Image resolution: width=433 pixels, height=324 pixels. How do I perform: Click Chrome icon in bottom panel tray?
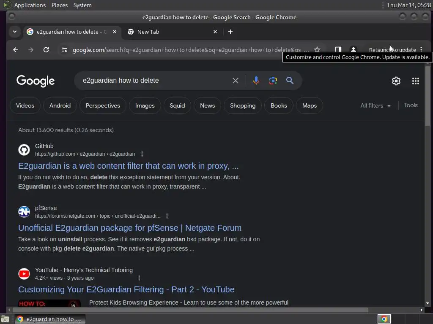tap(384, 319)
